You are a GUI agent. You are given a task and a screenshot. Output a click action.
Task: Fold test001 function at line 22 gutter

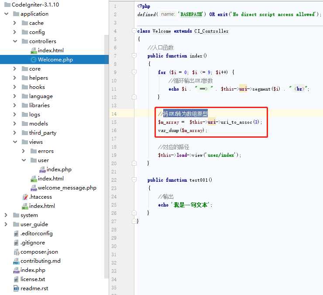click(x=134, y=180)
